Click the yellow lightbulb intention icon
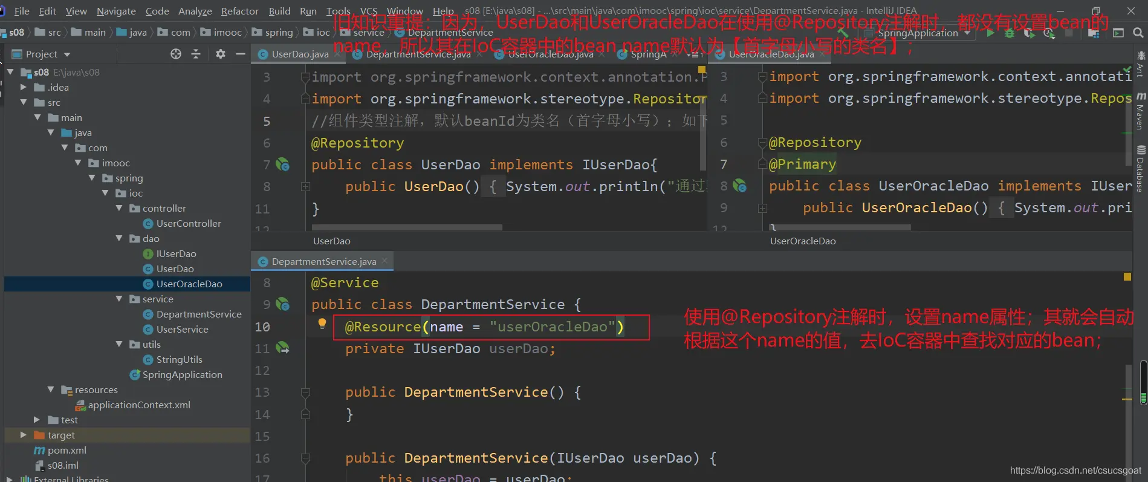Screen dimensions: 1148x482 click(x=322, y=324)
